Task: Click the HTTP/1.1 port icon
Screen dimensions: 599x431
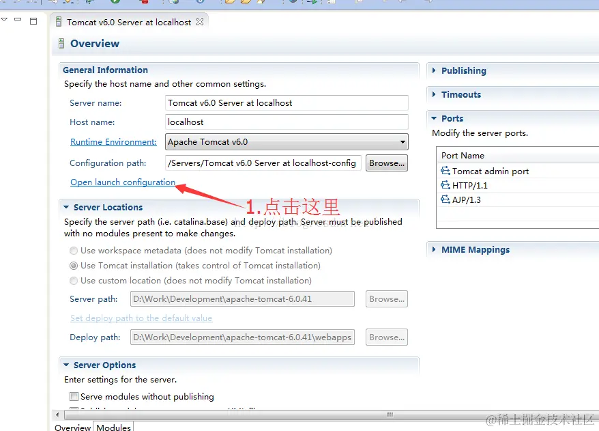Action: point(445,185)
